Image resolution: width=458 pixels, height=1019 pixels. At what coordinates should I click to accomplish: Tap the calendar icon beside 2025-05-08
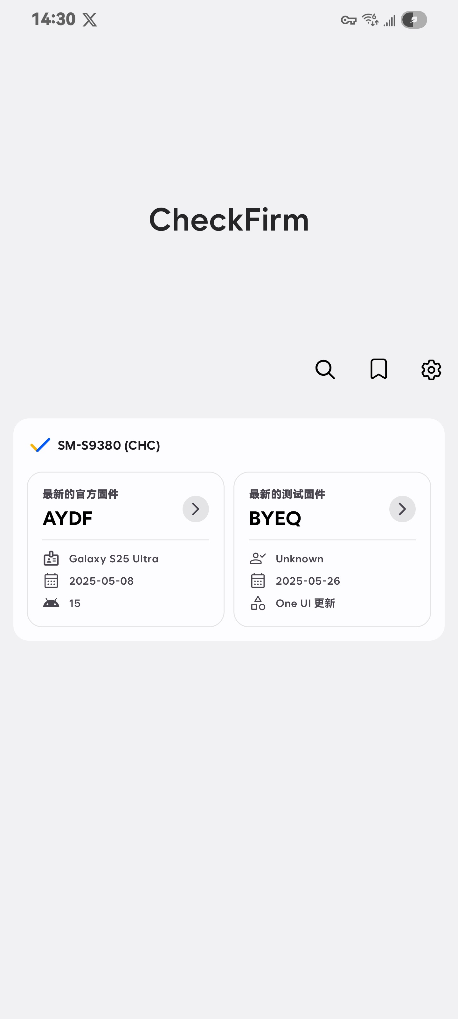[x=51, y=581]
